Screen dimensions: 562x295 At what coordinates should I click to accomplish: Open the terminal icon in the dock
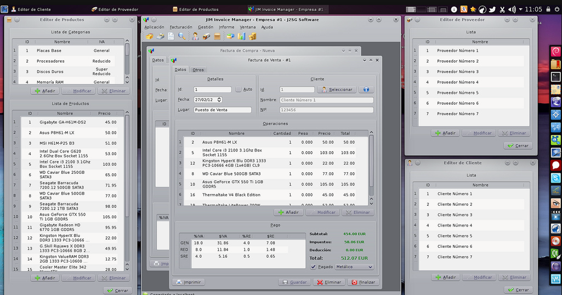click(x=555, y=77)
